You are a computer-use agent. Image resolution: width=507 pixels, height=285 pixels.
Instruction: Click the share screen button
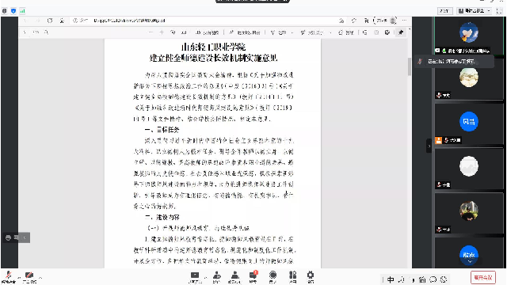click(x=195, y=277)
